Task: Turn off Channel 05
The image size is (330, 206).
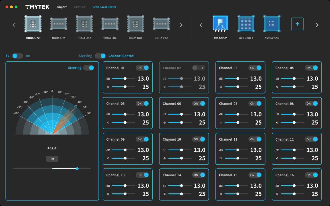Action: 143,104
